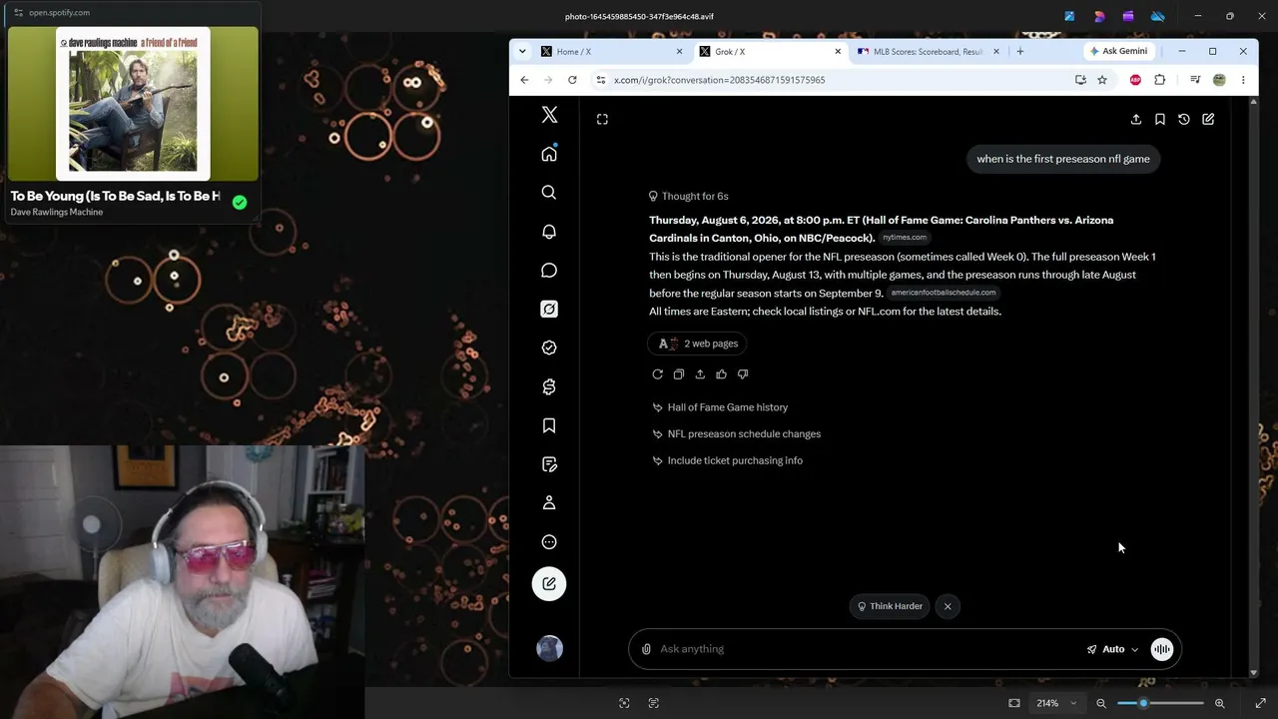Image resolution: width=1278 pixels, height=719 pixels.
Task: Click the browser address bar URL
Action: tap(719, 80)
